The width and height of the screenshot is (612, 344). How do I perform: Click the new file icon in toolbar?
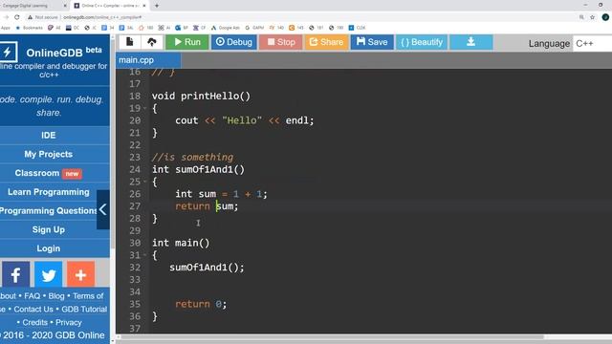[x=130, y=42]
